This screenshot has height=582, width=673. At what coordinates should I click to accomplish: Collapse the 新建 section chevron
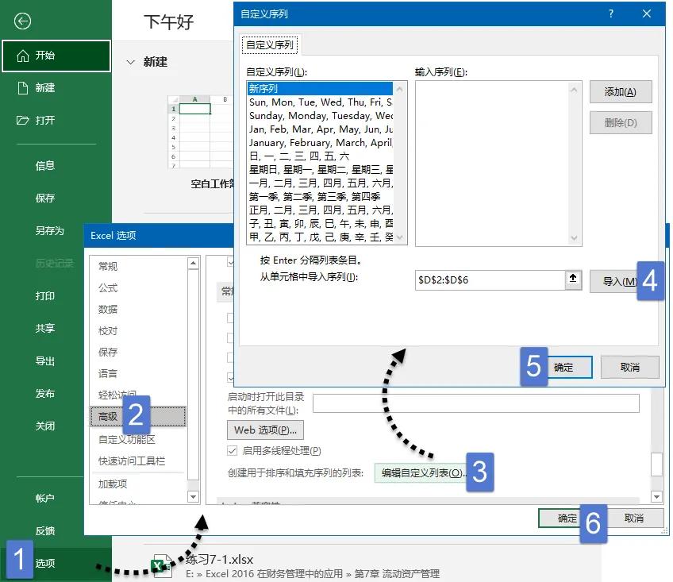(130, 62)
